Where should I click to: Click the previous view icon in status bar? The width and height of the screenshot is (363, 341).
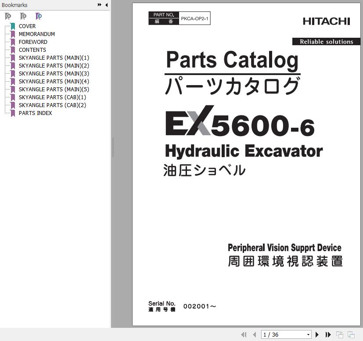point(340,335)
